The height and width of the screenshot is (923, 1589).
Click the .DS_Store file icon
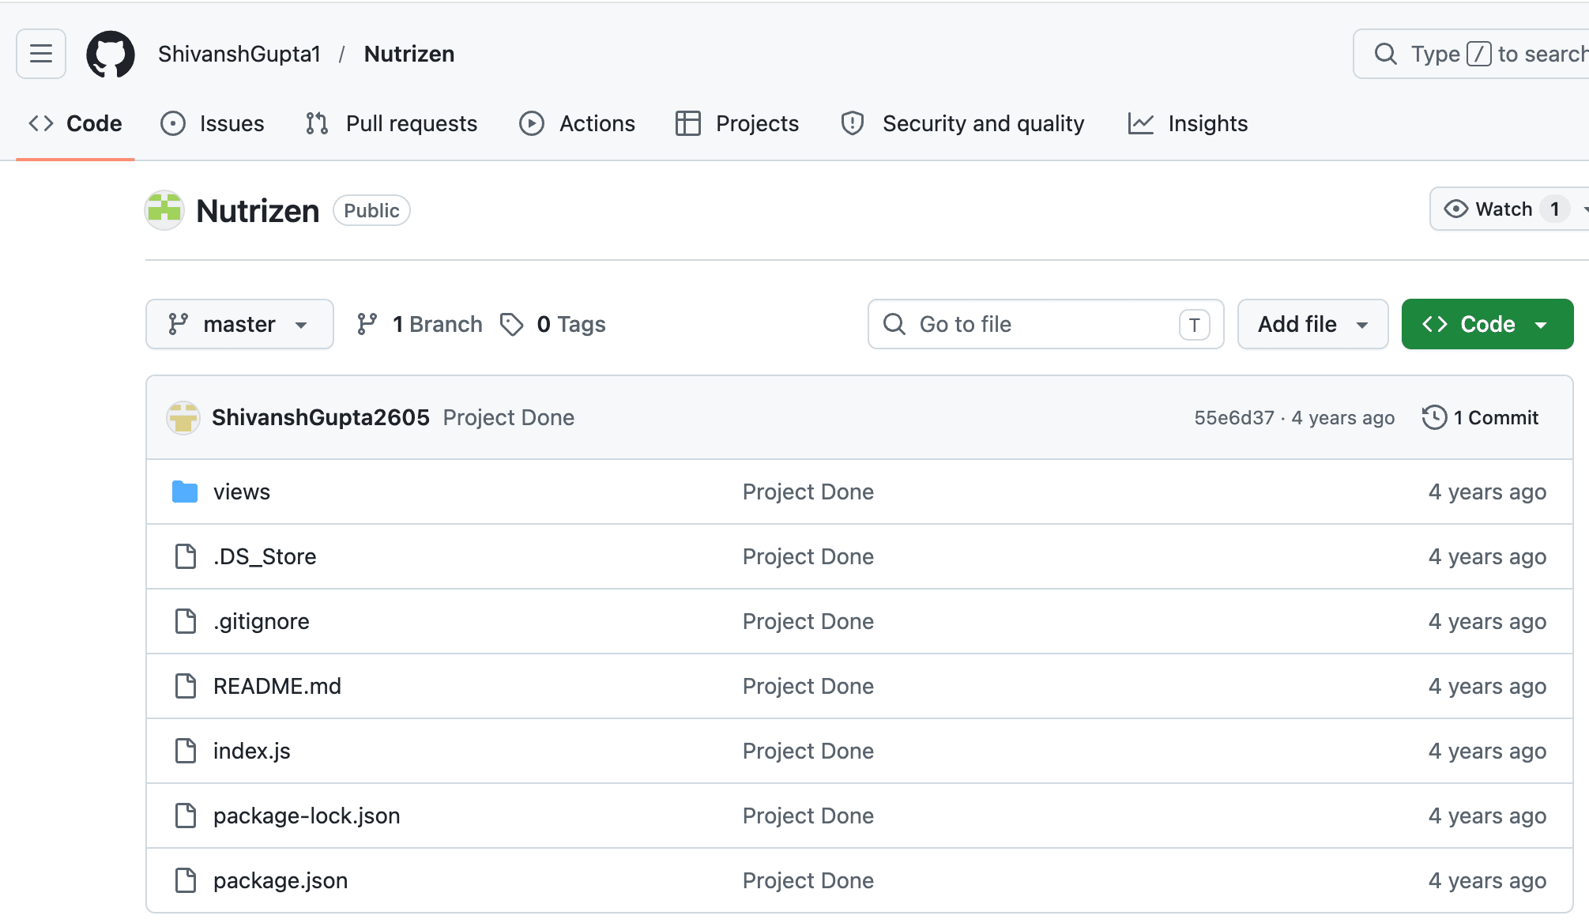[x=186, y=556]
